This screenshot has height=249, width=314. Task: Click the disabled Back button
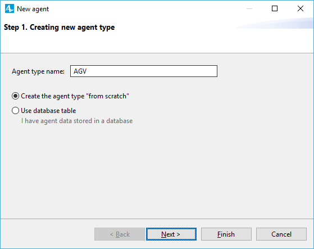coord(120,234)
